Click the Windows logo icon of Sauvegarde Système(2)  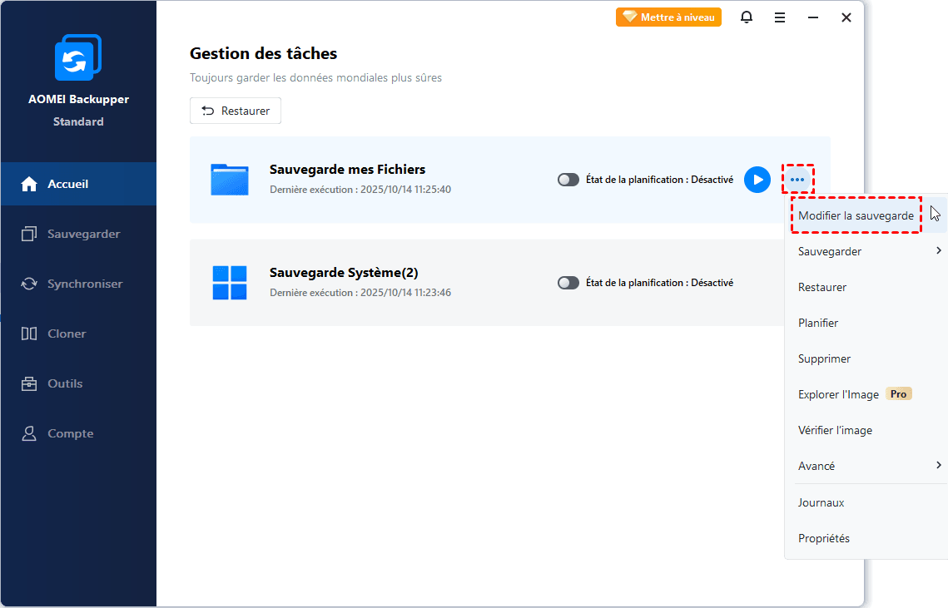230,283
